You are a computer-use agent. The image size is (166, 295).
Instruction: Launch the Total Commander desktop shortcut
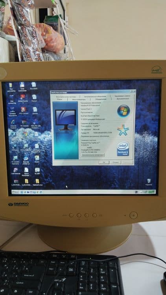[22, 87]
